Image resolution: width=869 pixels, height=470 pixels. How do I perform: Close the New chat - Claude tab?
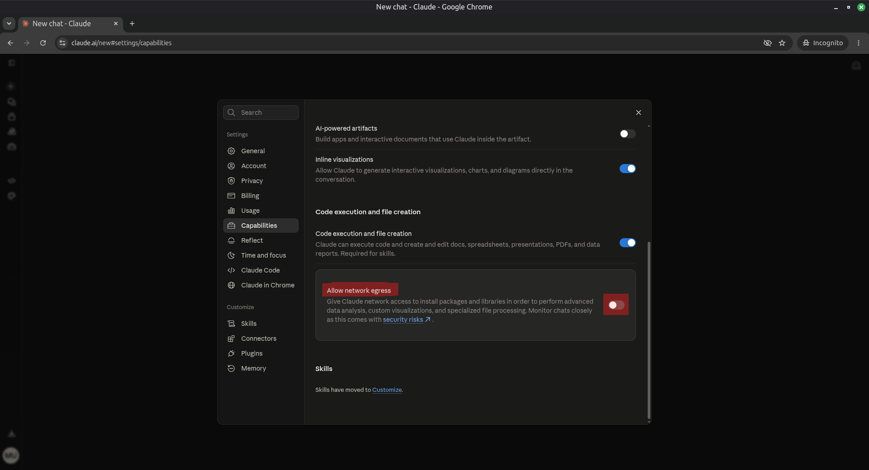pyautogui.click(x=116, y=23)
